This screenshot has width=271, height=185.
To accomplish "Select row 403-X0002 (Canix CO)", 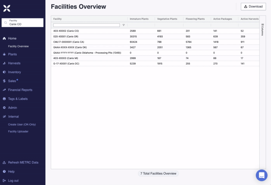I will pyautogui.click(x=155, y=31).
